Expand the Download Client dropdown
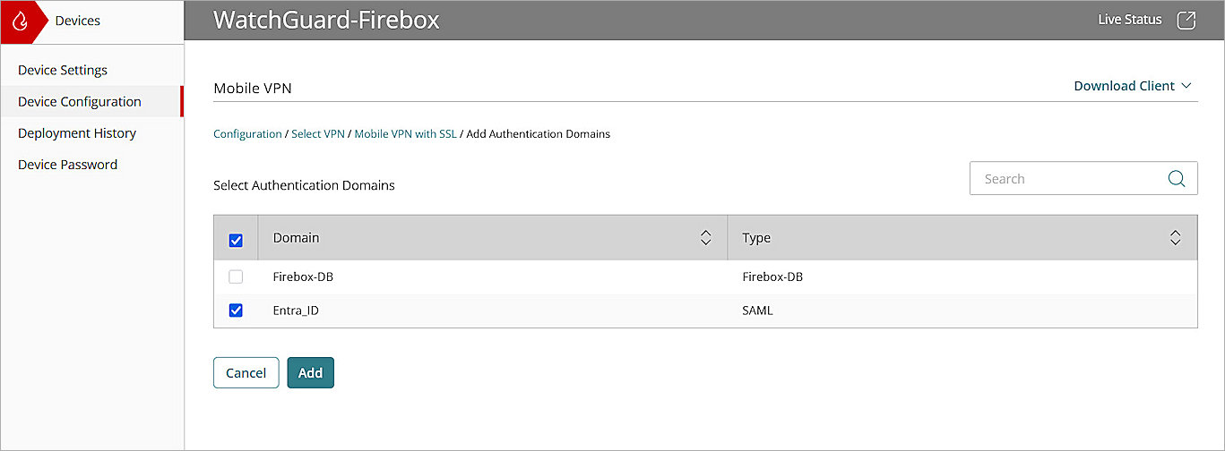This screenshot has width=1225, height=451. (1133, 86)
